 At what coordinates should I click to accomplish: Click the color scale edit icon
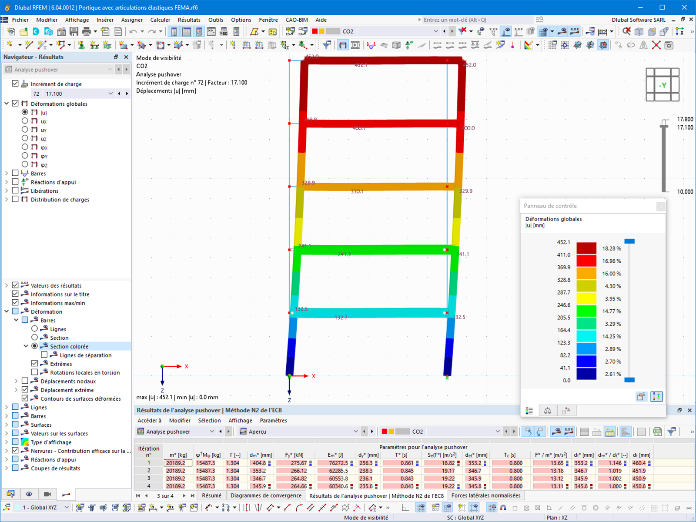click(x=529, y=45)
